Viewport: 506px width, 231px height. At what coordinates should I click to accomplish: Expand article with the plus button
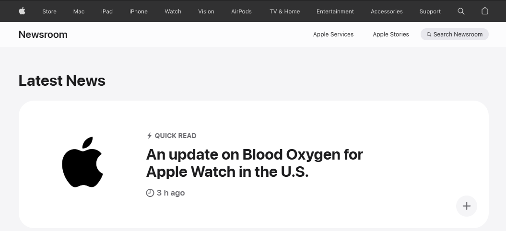pyautogui.click(x=467, y=206)
